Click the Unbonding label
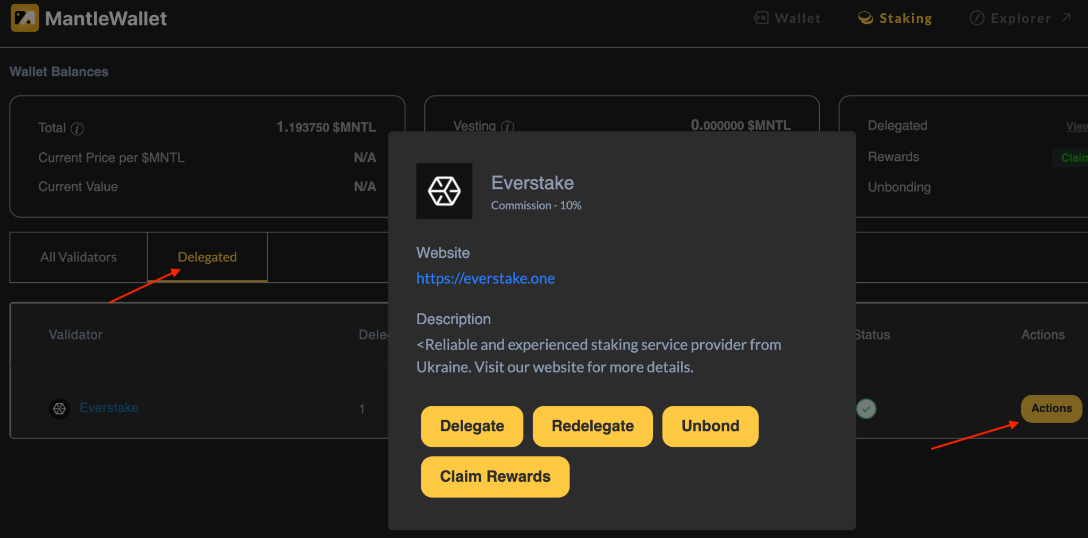 (899, 187)
